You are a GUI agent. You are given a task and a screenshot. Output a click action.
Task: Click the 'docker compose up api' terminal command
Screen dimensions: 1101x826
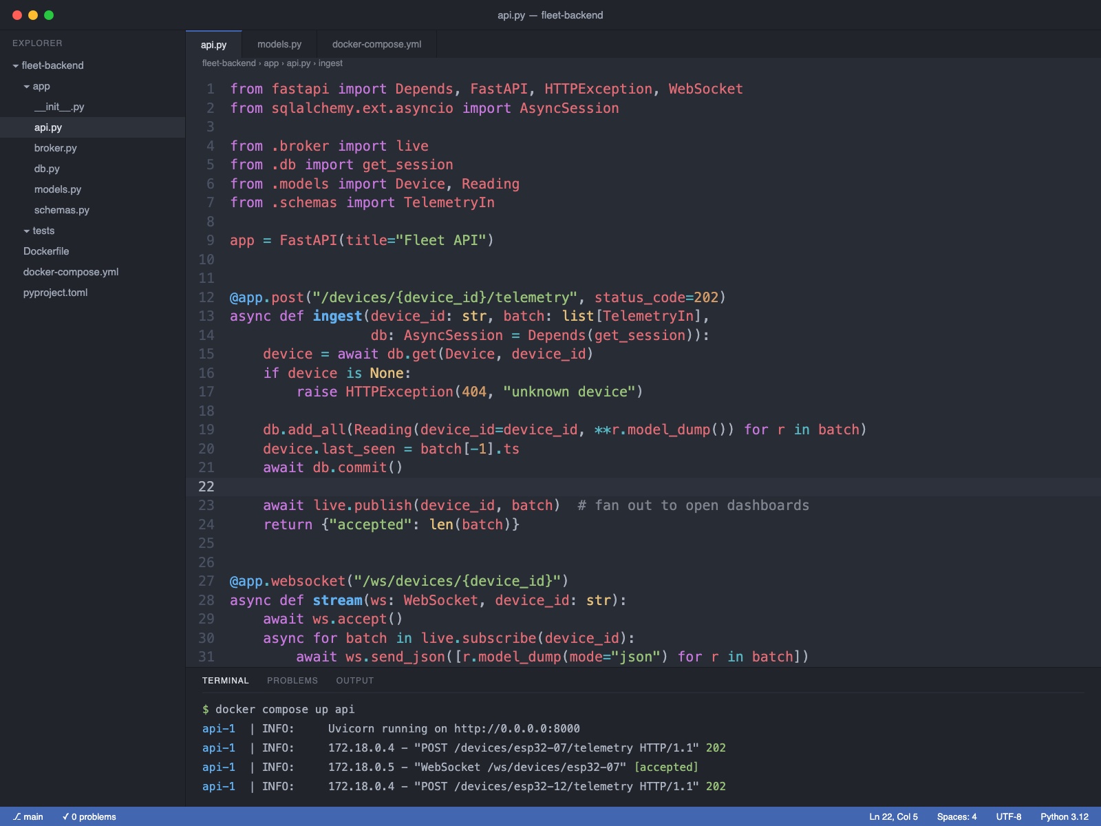pyautogui.click(x=285, y=710)
